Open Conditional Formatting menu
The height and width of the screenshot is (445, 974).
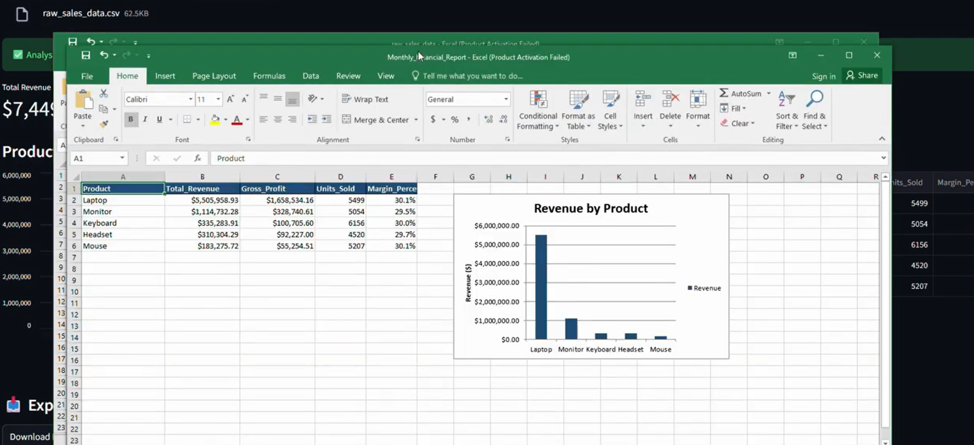[x=538, y=110]
